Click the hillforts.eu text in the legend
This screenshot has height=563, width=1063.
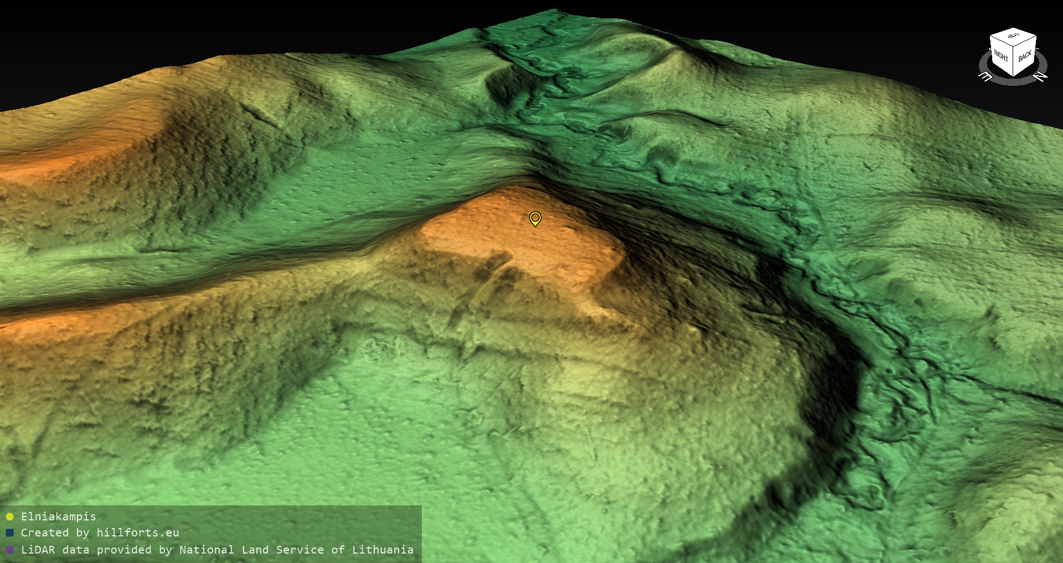pyautogui.click(x=137, y=533)
